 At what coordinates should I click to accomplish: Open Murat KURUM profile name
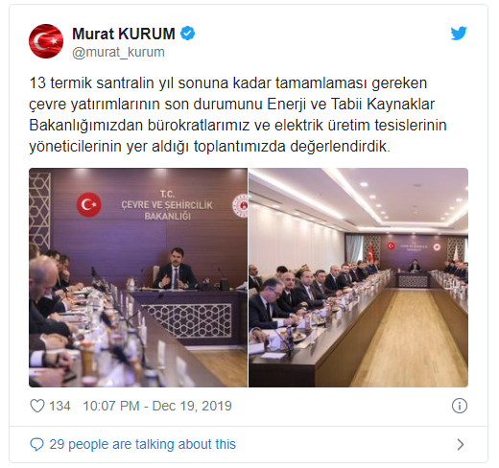pyautogui.click(x=124, y=34)
